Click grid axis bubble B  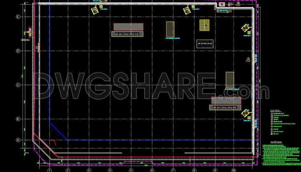click(x=18, y=119)
